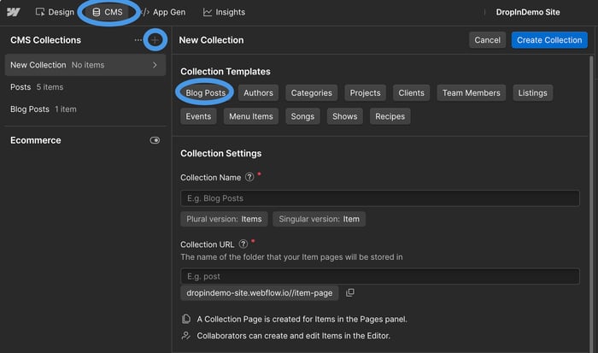Open the App Gen tab
This screenshot has height=353, width=598.
[163, 12]
